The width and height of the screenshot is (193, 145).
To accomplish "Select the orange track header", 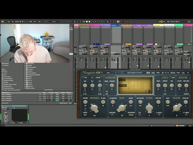I will 127,25.
